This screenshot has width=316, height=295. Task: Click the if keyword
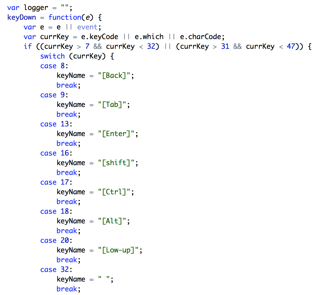pyautogui.click(x=27, y=46)
